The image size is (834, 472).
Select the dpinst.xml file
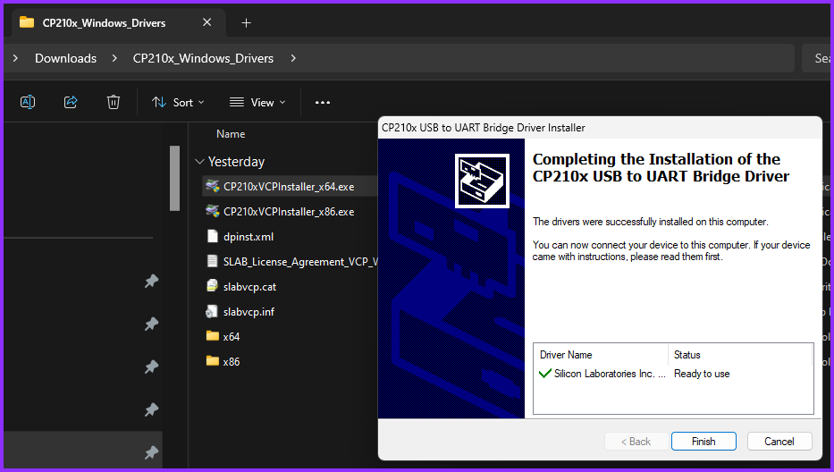click(248, 237)
